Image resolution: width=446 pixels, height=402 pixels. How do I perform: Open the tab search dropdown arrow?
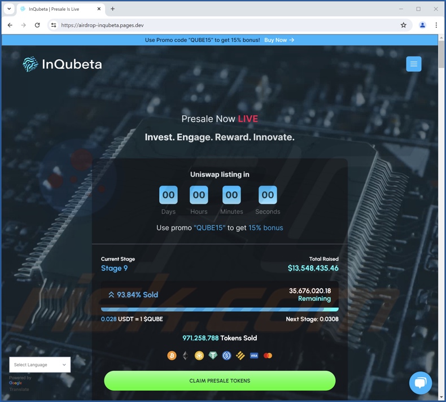click(9, 9)
